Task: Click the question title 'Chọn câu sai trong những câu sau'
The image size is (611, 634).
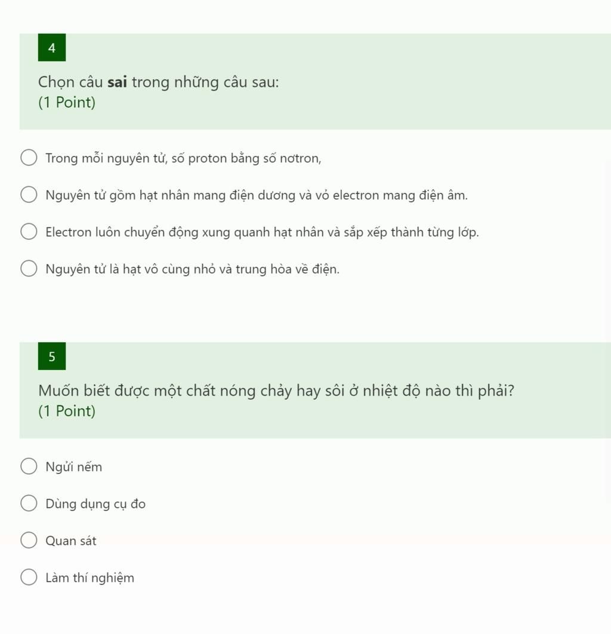Action: coord(158,82)
